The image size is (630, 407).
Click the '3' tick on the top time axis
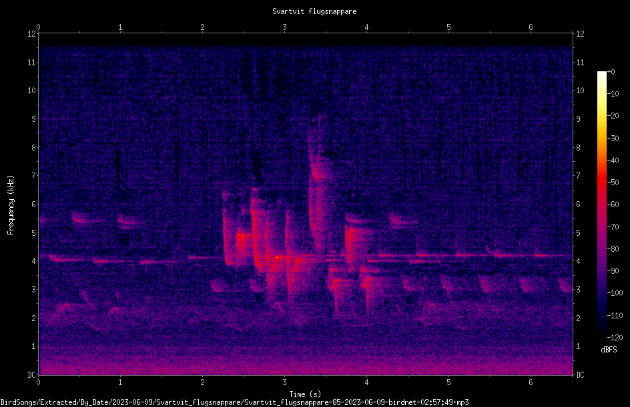284,27
